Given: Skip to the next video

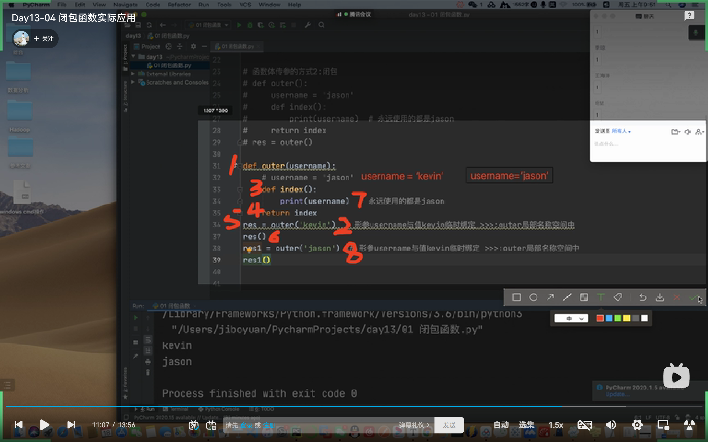Looking at the screenshot, I should 71,425.
